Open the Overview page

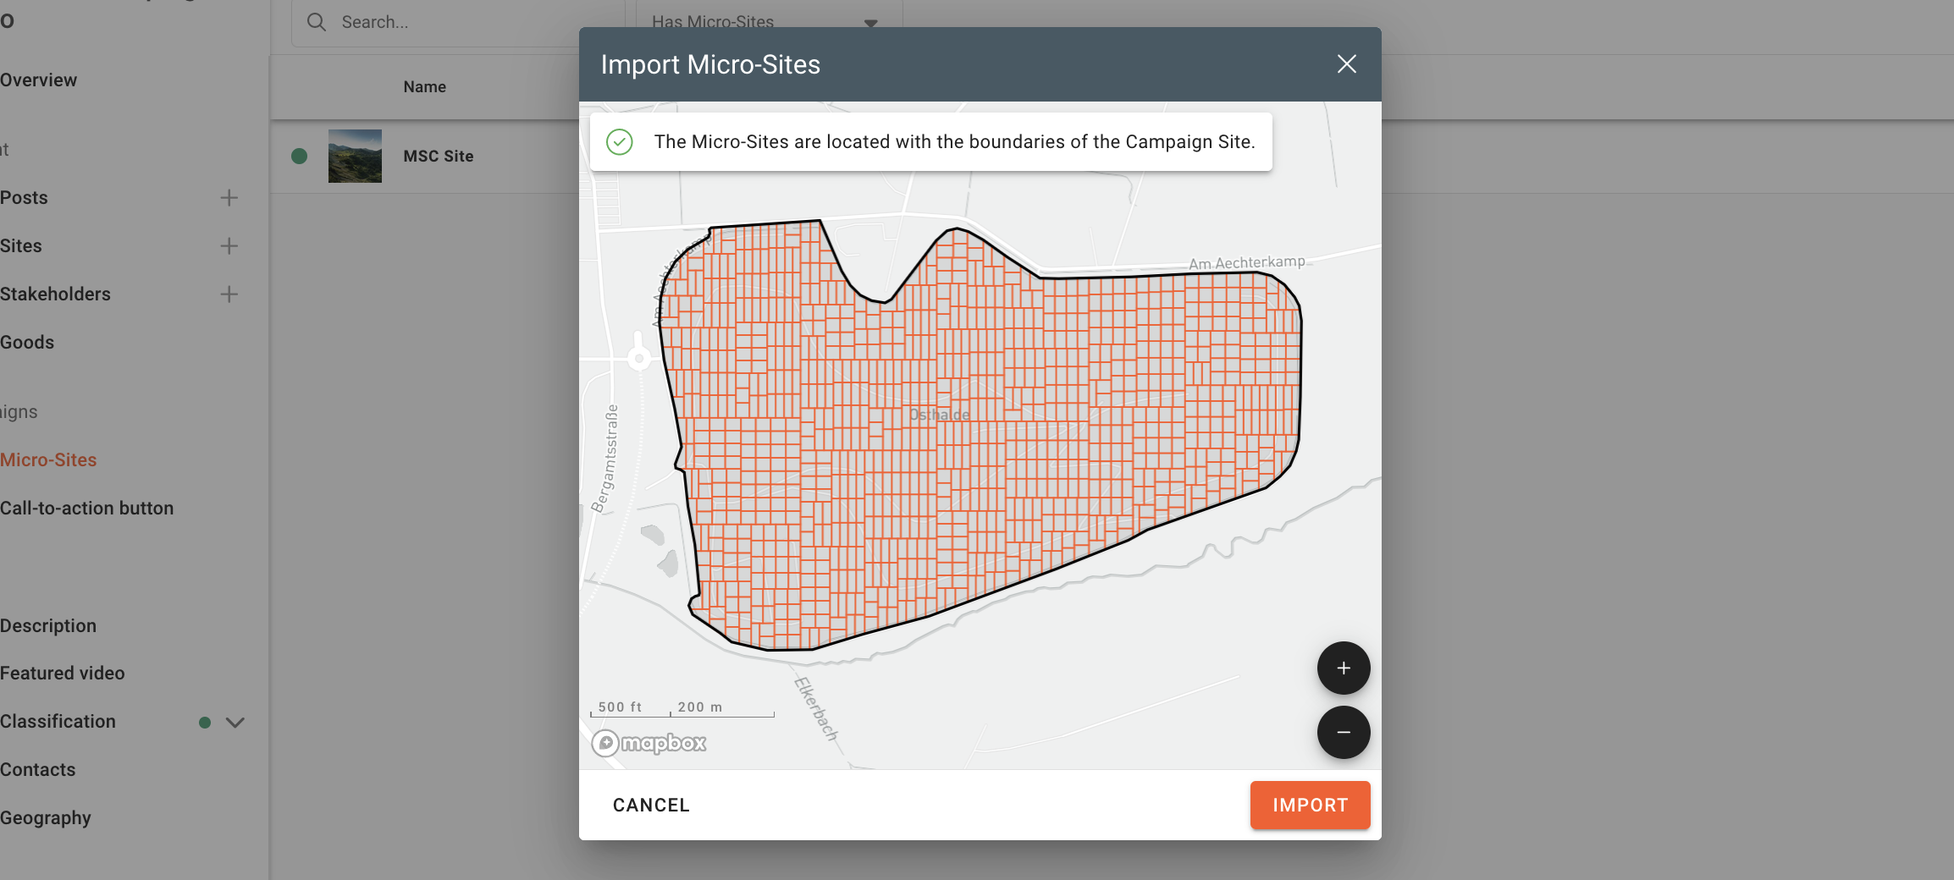(x=39, y=80)
